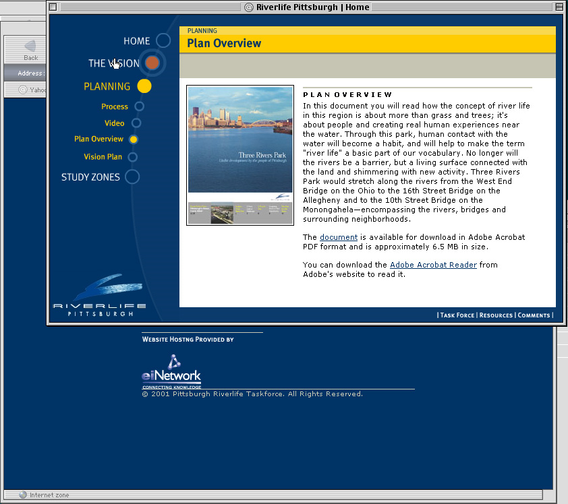Click the Riverlife Pittsburgh logo

99,296
